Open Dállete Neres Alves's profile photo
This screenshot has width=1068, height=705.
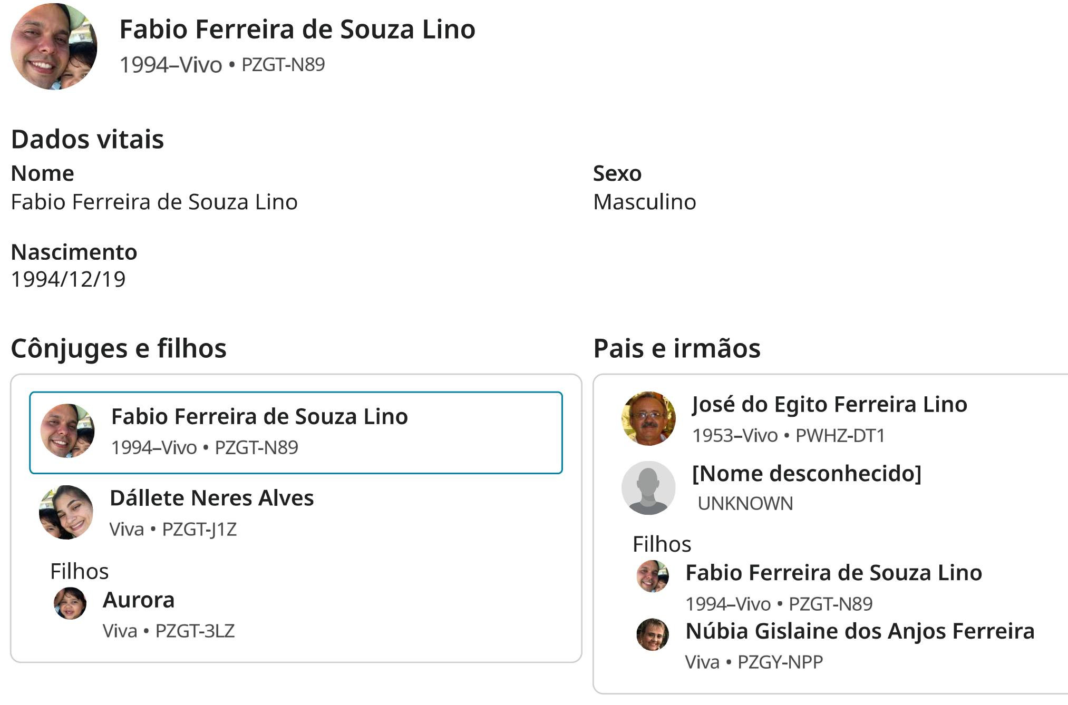coord(66,512)
